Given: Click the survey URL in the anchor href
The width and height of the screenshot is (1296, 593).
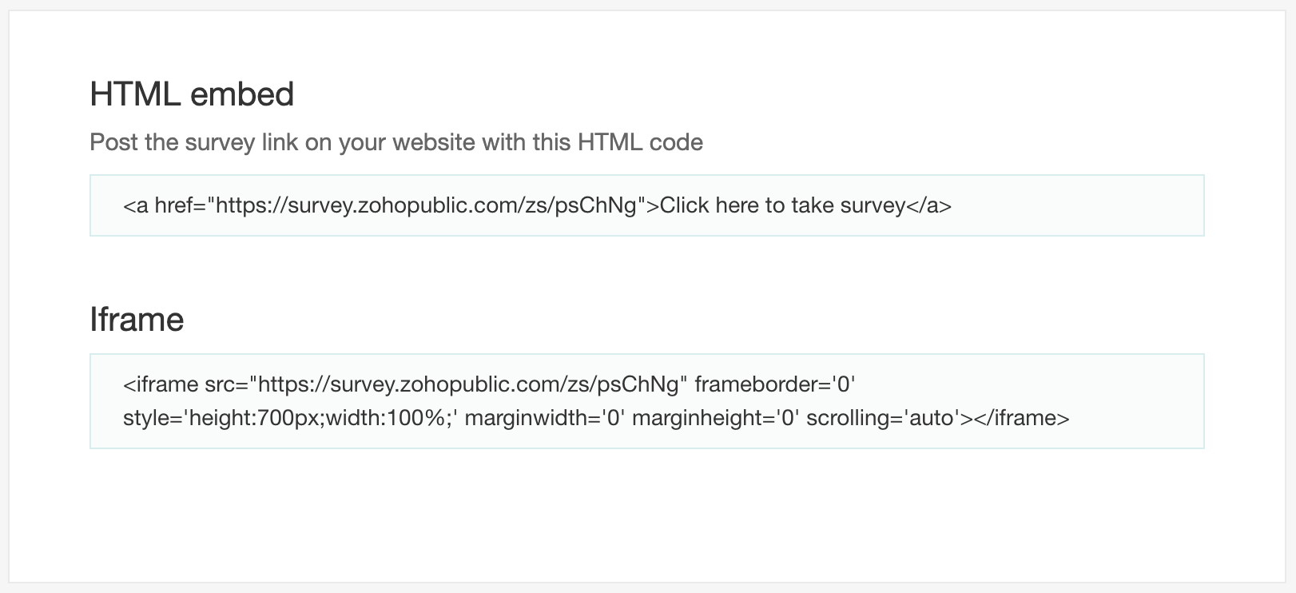Looking at the screenshot, I should [x=427, y=206].
